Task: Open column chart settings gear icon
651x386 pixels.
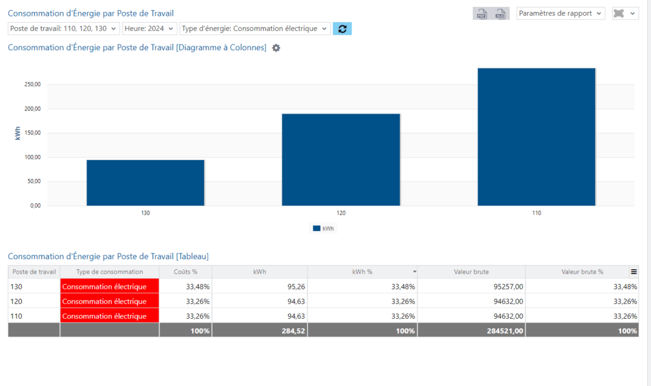Action: 276,48
